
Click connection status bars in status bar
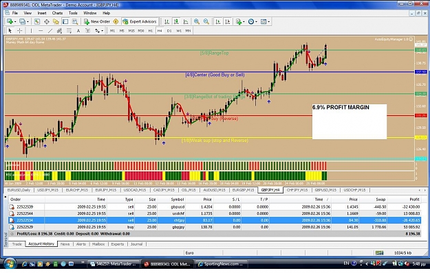[379, 253]
